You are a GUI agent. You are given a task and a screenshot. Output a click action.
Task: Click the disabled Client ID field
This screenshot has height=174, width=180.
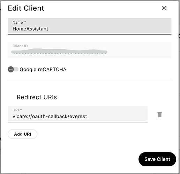90,50
